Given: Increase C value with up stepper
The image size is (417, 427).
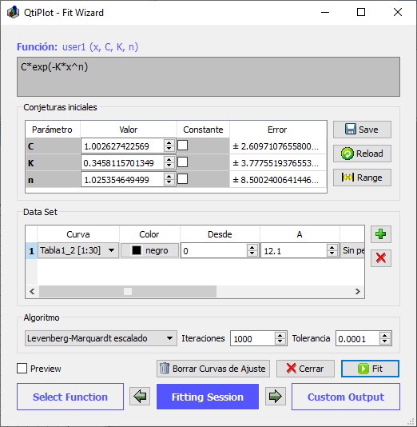Looking at the screenshot, I should [169, 143].
